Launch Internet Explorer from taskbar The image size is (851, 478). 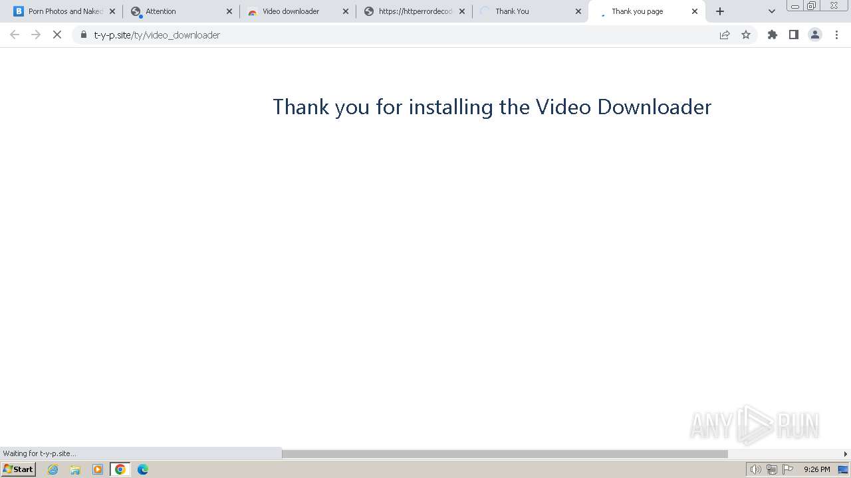[x=53, y=469]
